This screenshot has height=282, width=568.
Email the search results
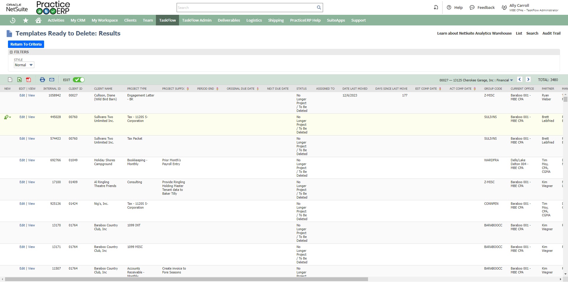[x=52, y=80]
